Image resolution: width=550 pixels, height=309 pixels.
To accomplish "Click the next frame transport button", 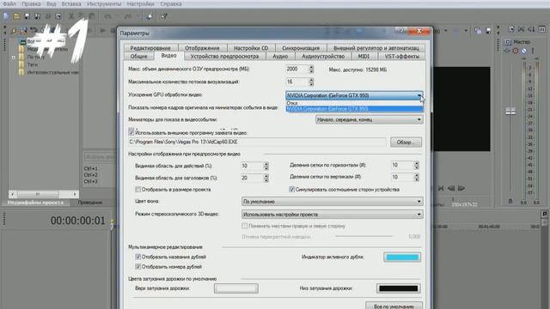I will (x=461, y=189).
